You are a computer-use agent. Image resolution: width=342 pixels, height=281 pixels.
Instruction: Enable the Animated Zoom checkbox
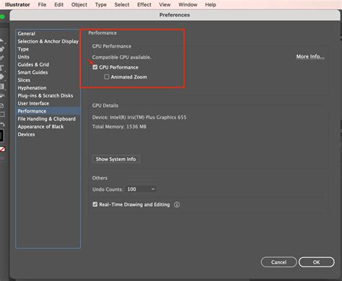(x=107, y=77)
